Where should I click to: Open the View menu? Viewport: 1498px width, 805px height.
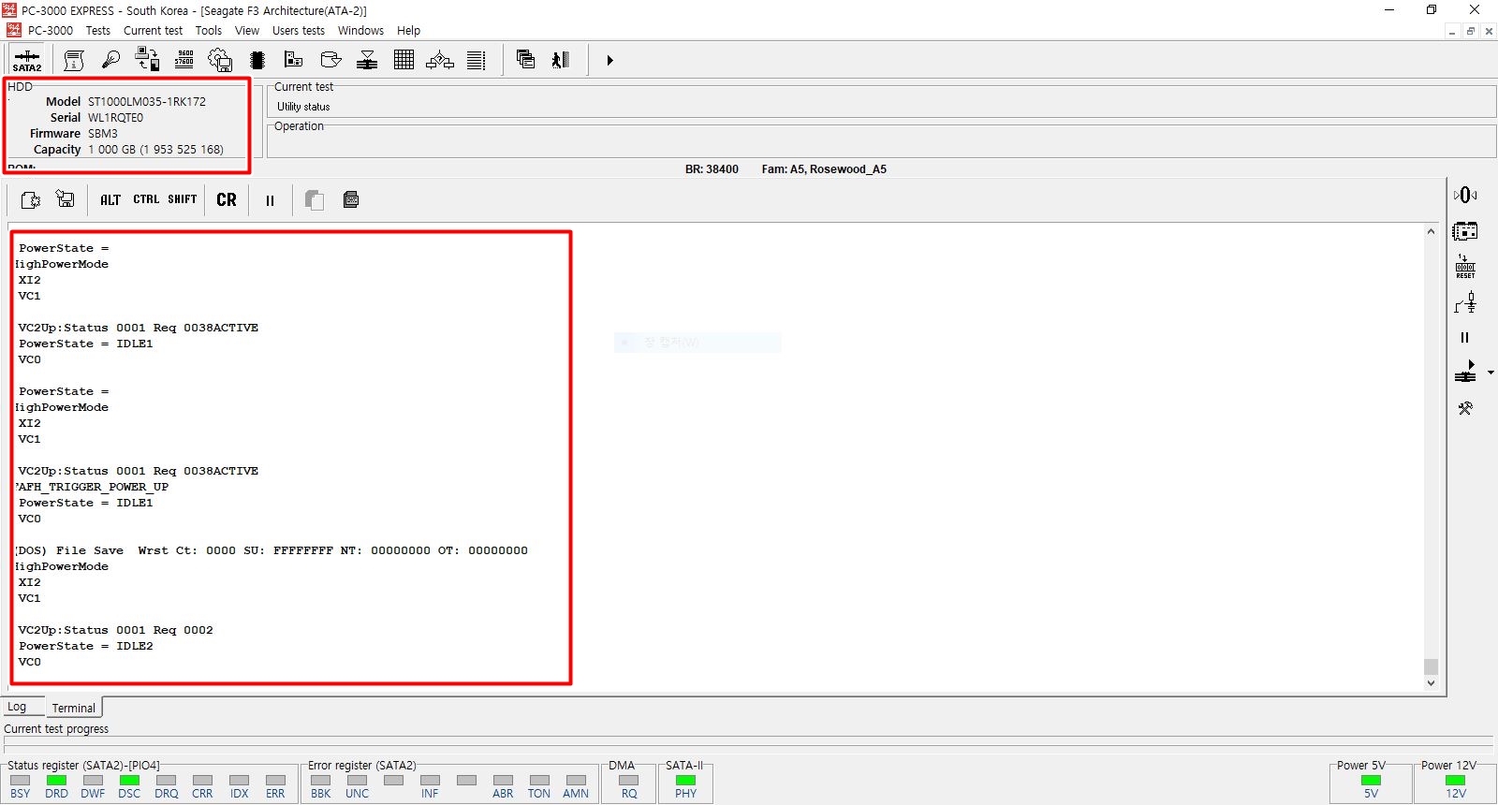point(247,30)
